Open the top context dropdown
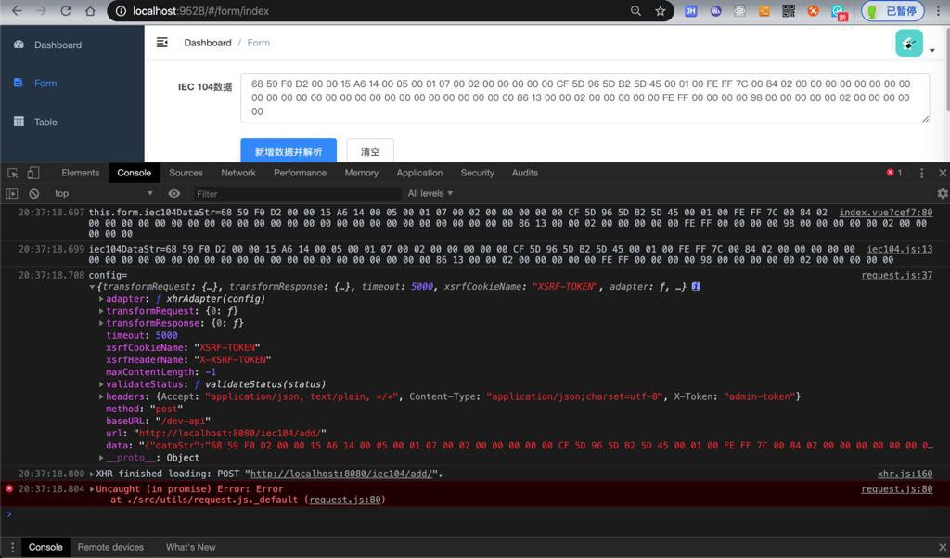Viewport: 950px width, 558px height. [103, 193]
